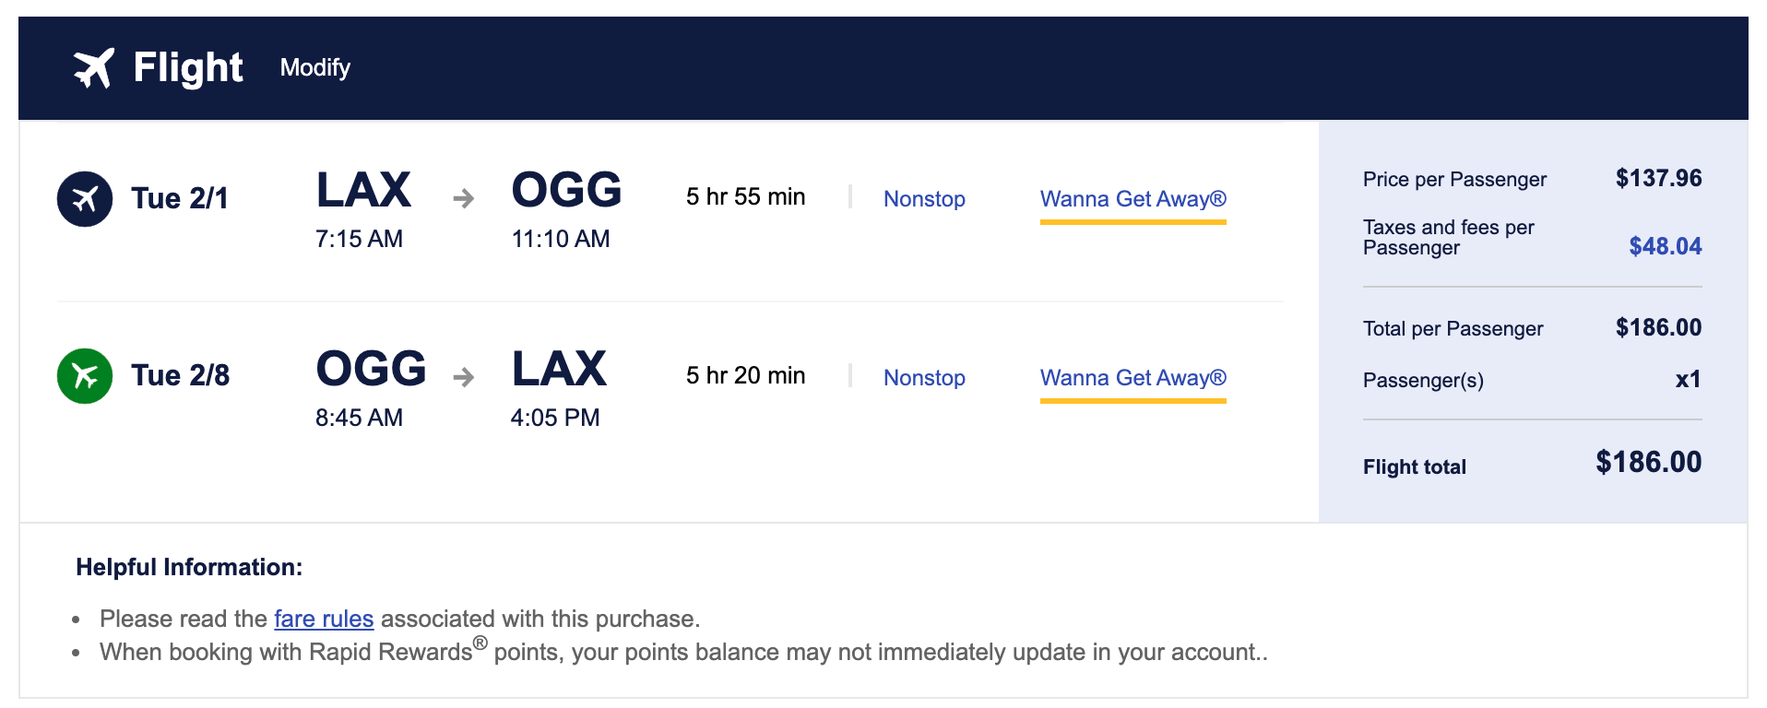Click the Flight heading text
Viewport: 1767px width, 708px height.
coord(188,67)
